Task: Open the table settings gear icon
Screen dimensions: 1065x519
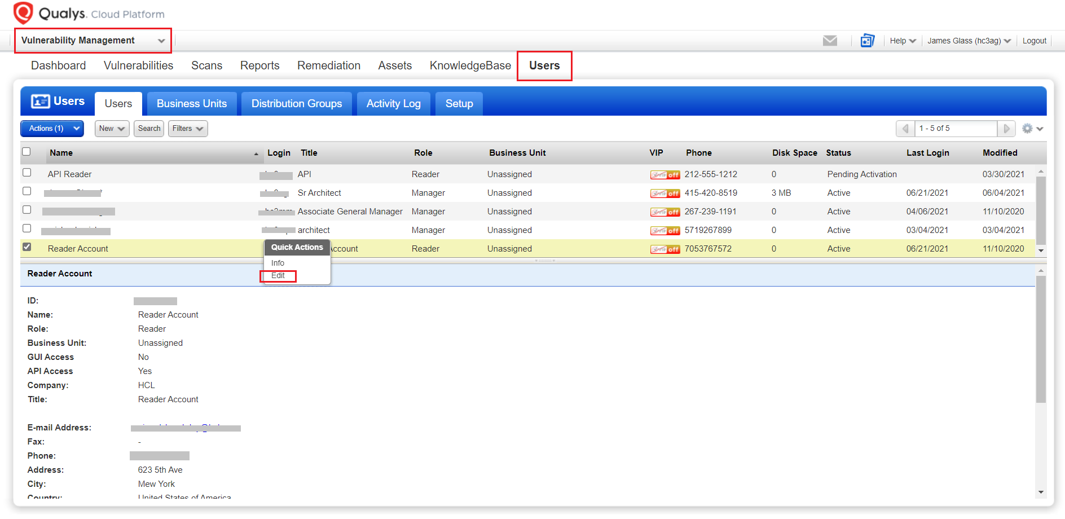Action: pos(1027,129)
